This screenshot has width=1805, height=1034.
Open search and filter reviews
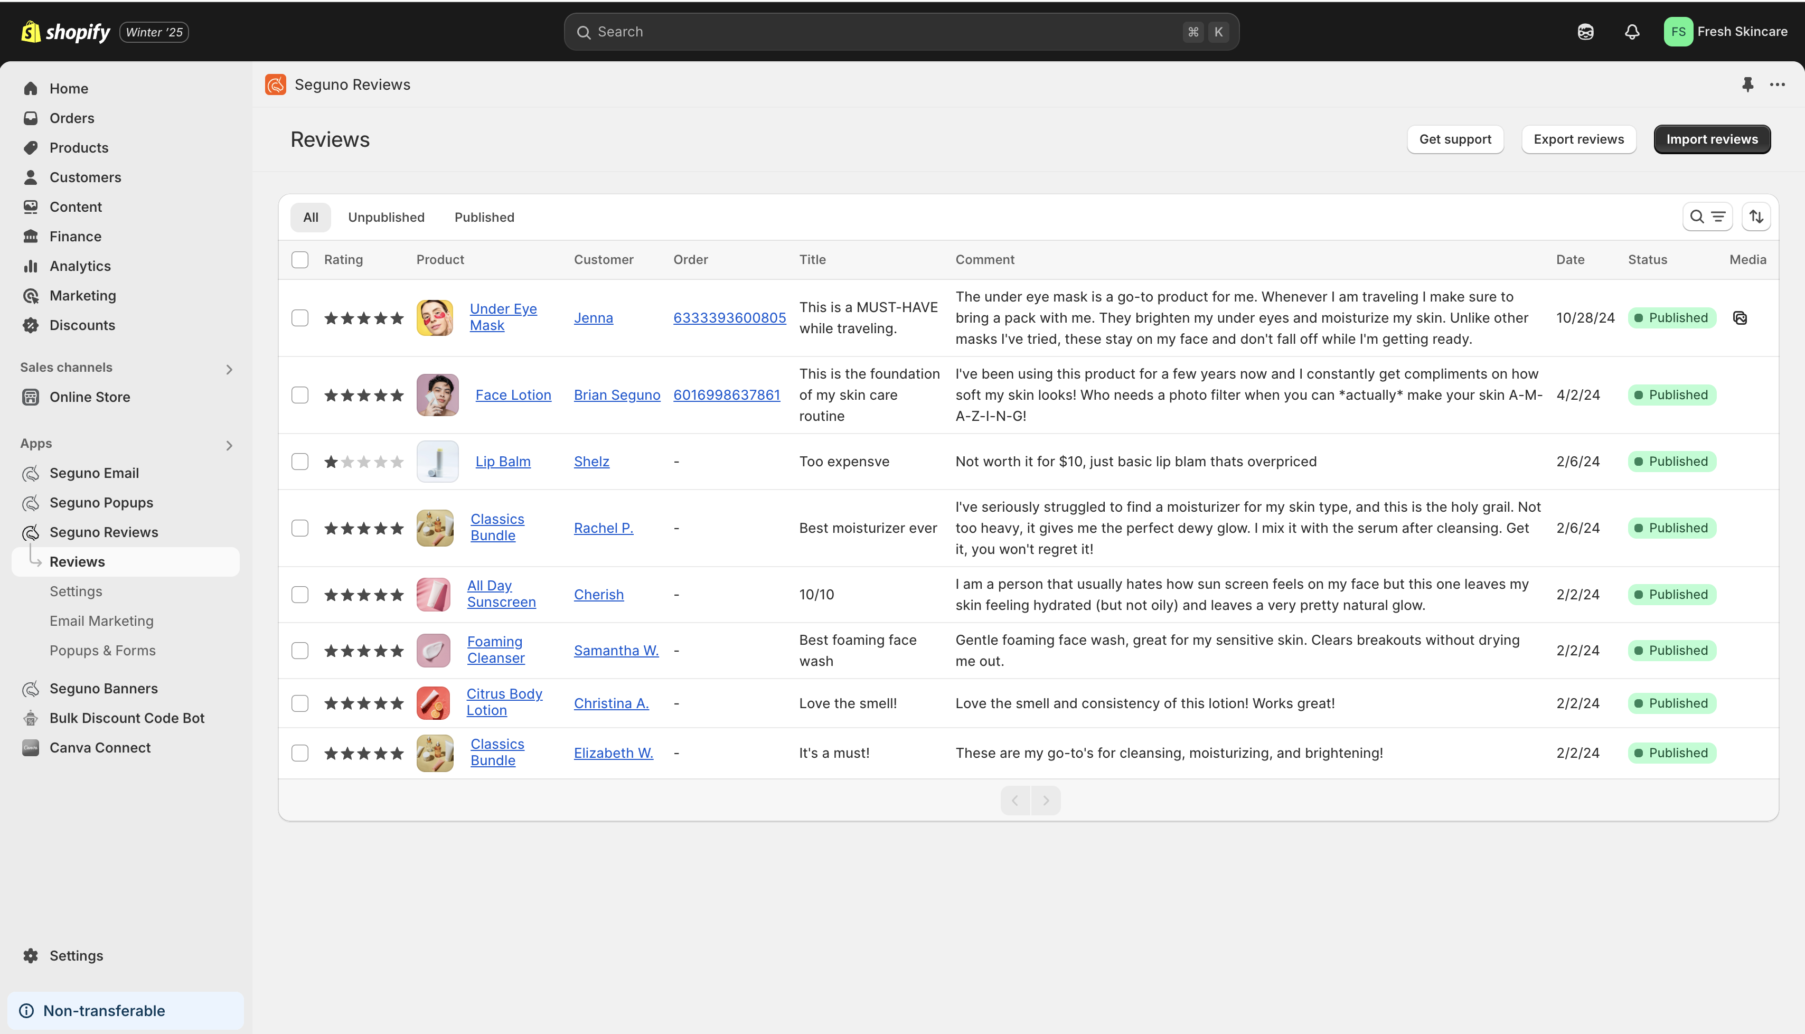pyautogui.click(x=1707, y=217)
